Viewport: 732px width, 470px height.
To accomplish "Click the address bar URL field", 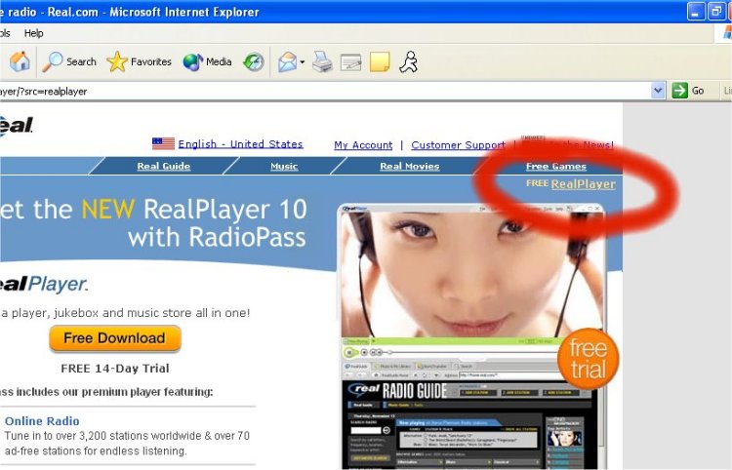I will (324, 91).
